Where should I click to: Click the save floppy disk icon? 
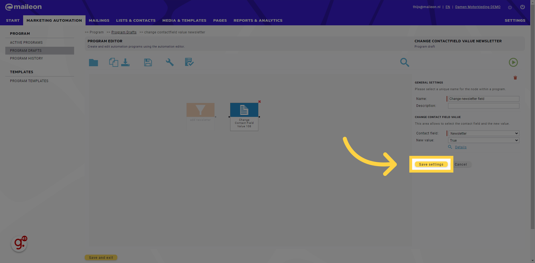148,62
